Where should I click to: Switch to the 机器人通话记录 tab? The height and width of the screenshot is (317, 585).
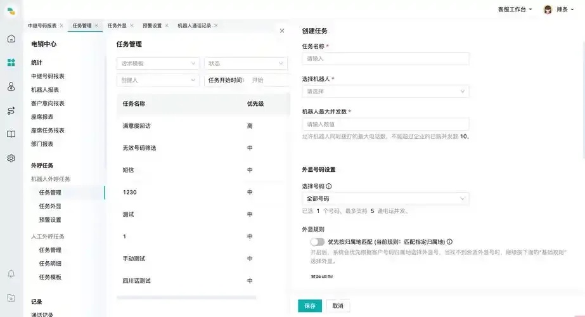coord(194,25)
